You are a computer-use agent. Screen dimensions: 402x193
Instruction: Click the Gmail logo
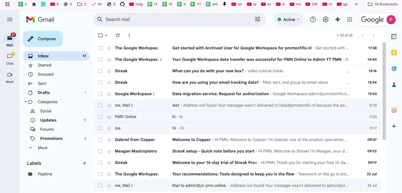[x=40, y=19]
